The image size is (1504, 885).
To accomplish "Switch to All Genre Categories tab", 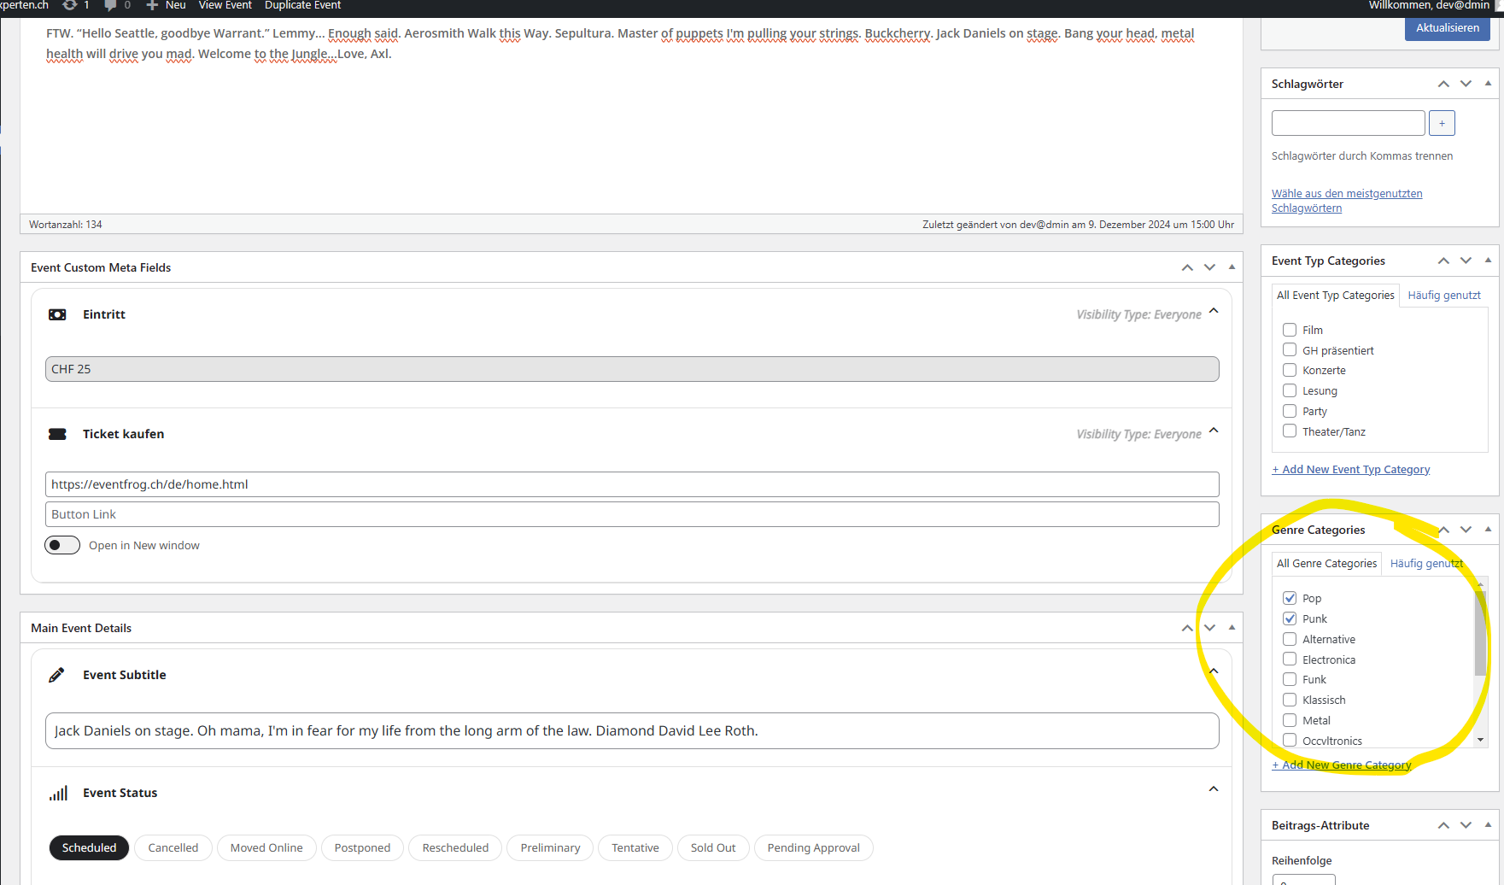I will pos(1327,564).
